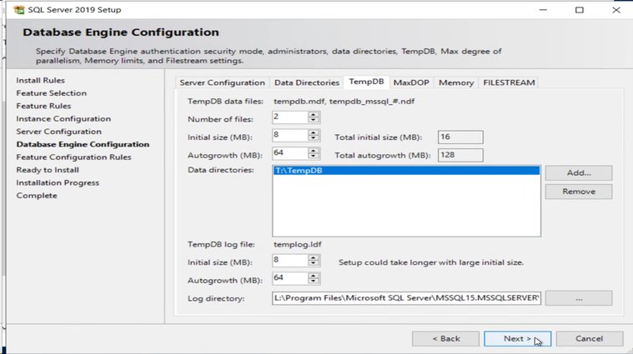633x354 pixels.
Task: Decrease TempDB data Initial size
Action: click(x=314, y=138)
